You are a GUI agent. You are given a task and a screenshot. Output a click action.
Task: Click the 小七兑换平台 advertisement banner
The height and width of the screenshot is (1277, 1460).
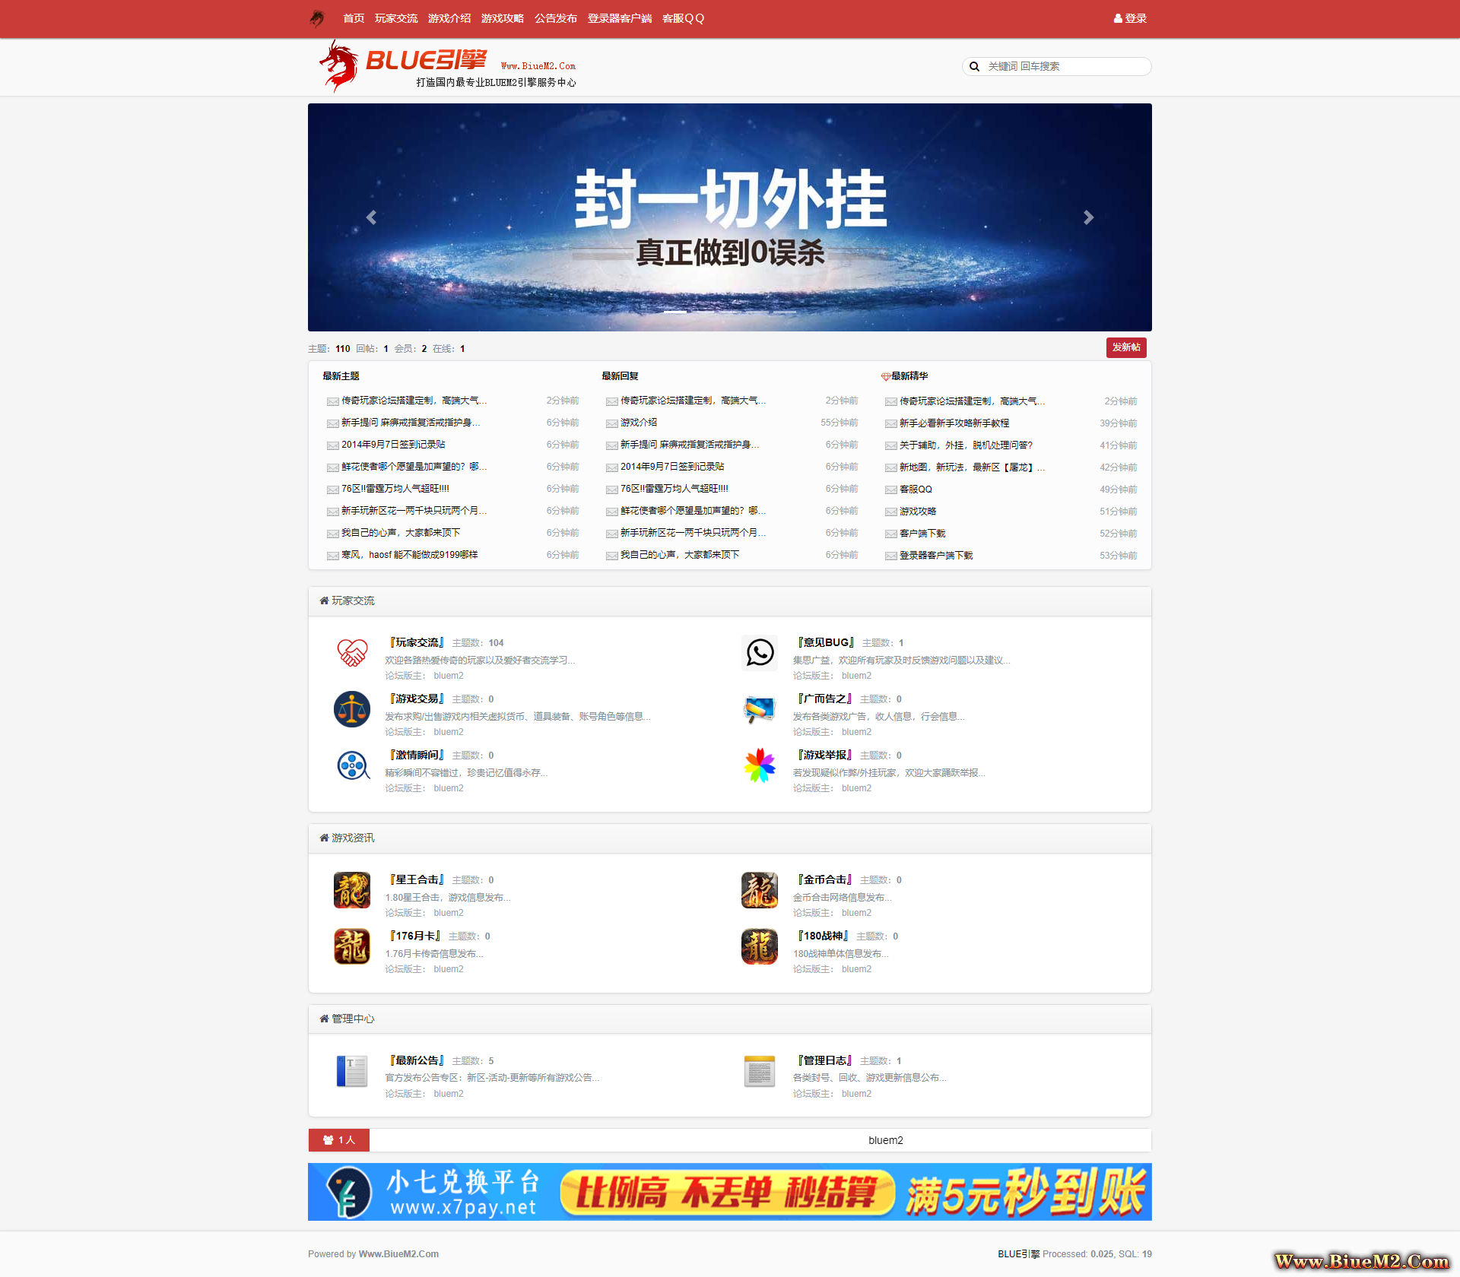730,1192
